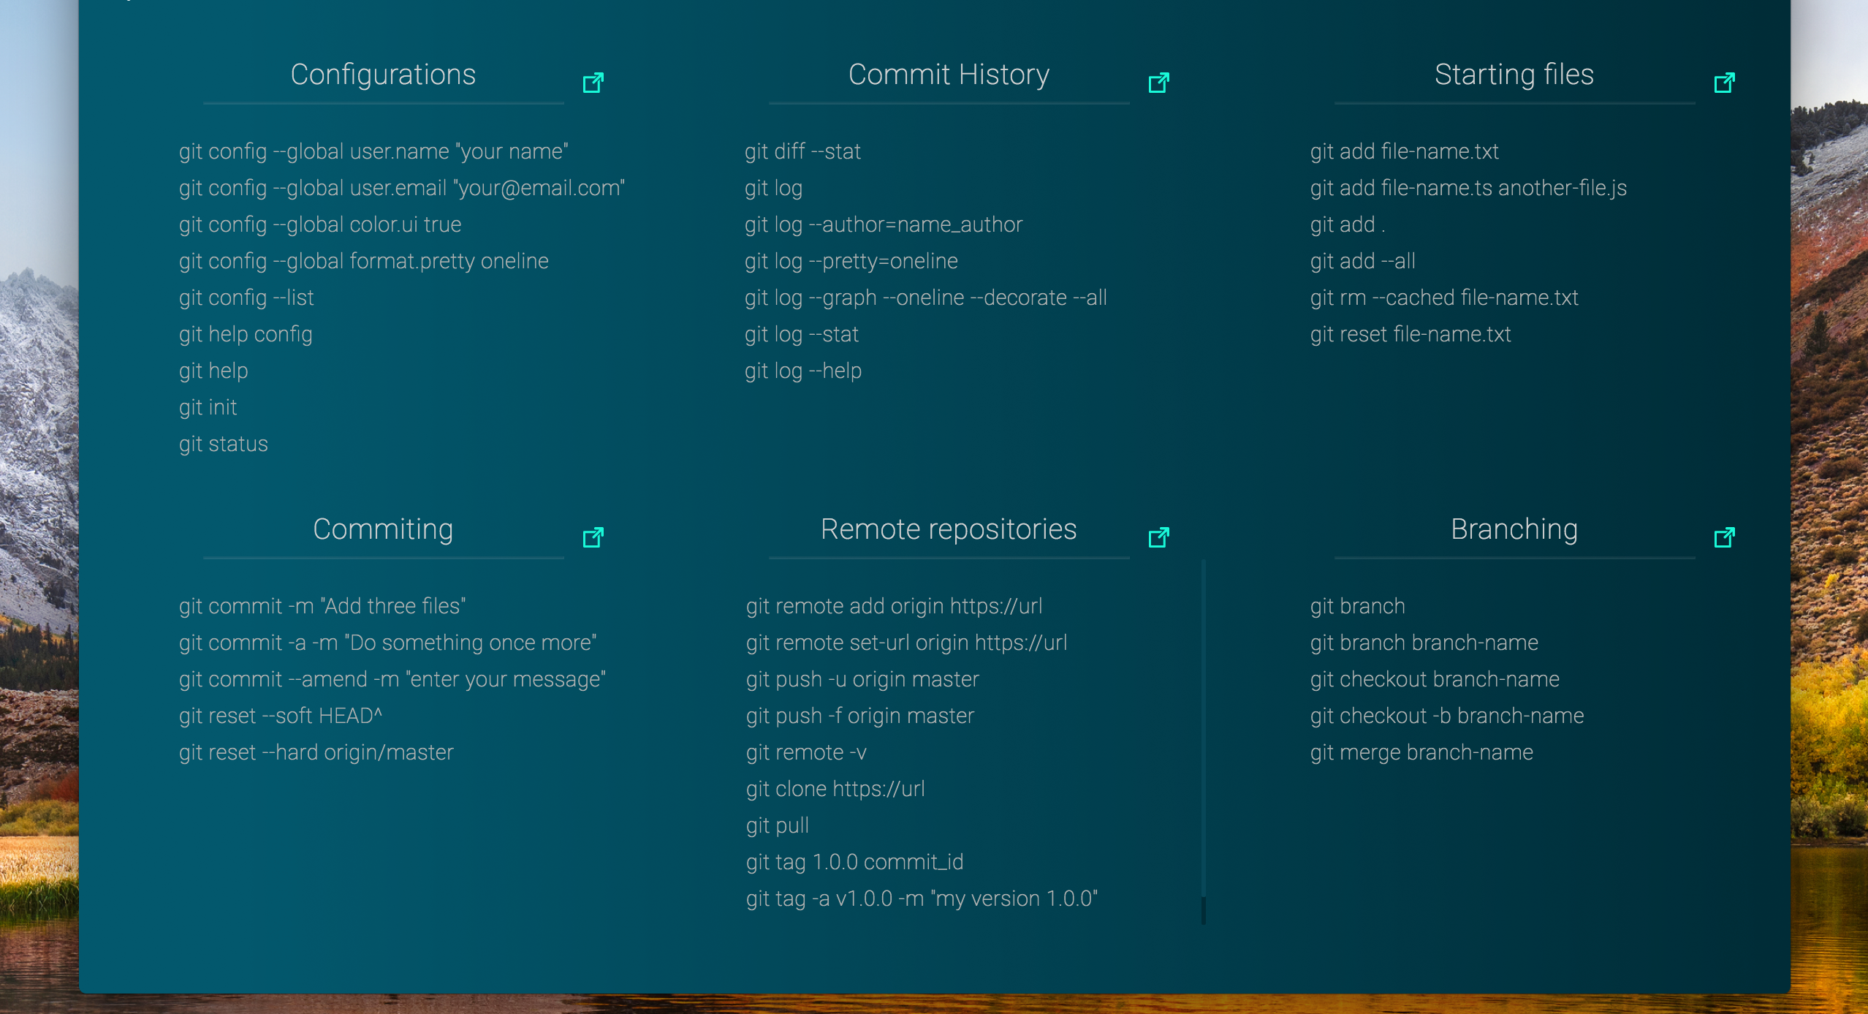This screenshot has width=1868, height=1014.
Task: Select the 'git diff --stat' command
Action: pos(802,151)
